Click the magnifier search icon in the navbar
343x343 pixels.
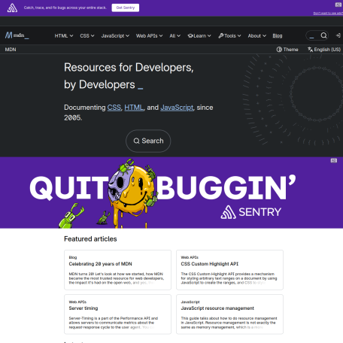[x=323, y=35]
